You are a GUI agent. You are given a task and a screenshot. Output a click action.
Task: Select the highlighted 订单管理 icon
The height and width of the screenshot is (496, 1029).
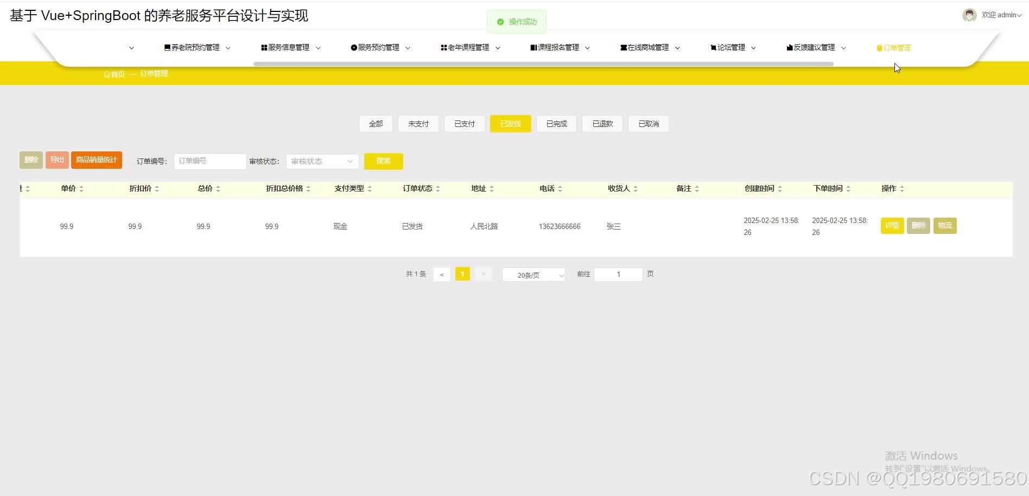coord(879,47)
